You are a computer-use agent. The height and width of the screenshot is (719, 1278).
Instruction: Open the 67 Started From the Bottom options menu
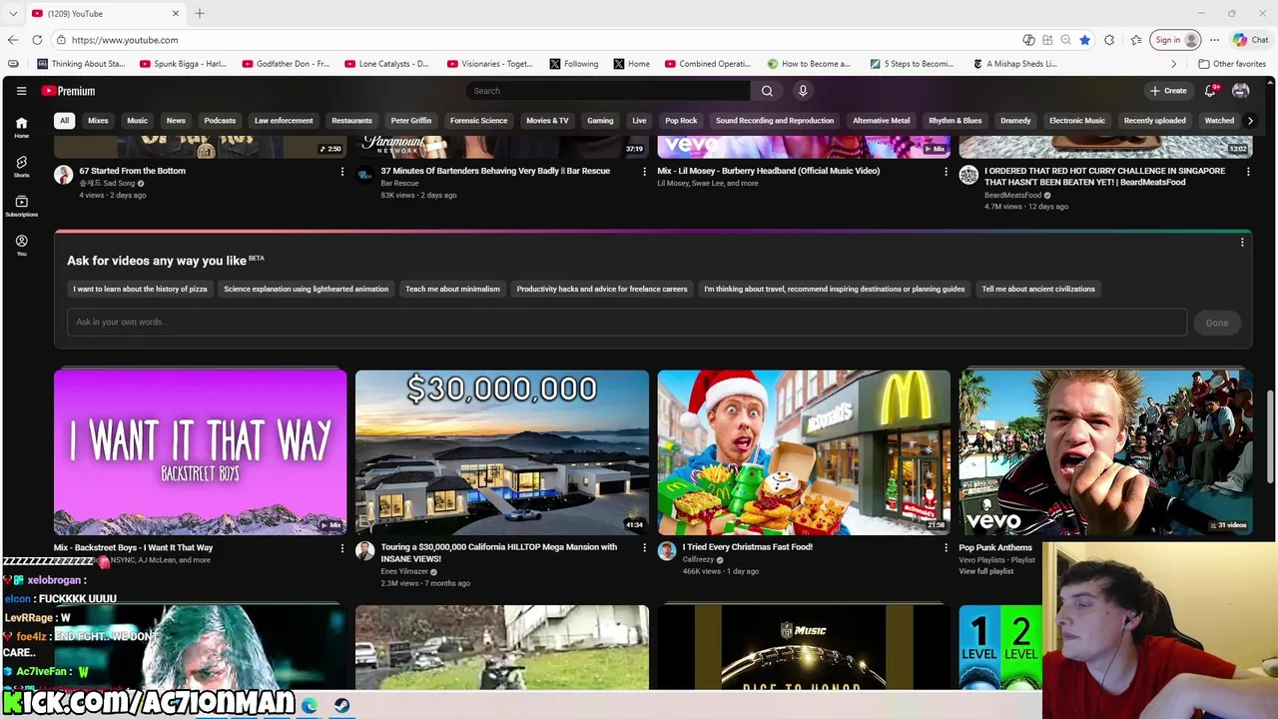click(341, 172)
